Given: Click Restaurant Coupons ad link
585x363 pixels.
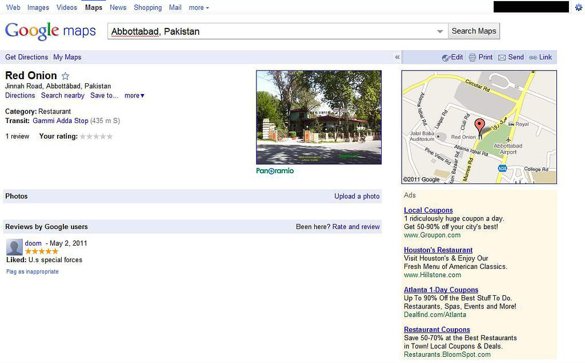Looking at the screenshot, I should (437, 330).
